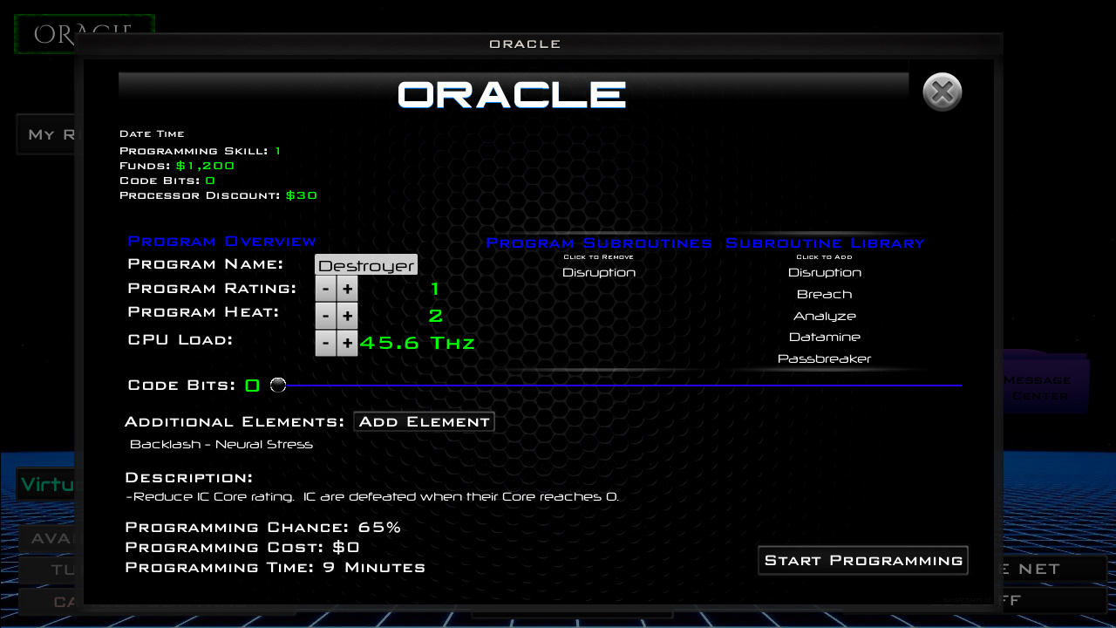
Task: Decrease Program Rating with the minus stepper
Action: pyautogui.click(x=324, y=288)
